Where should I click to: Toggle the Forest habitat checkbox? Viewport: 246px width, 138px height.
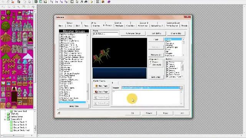168,64
